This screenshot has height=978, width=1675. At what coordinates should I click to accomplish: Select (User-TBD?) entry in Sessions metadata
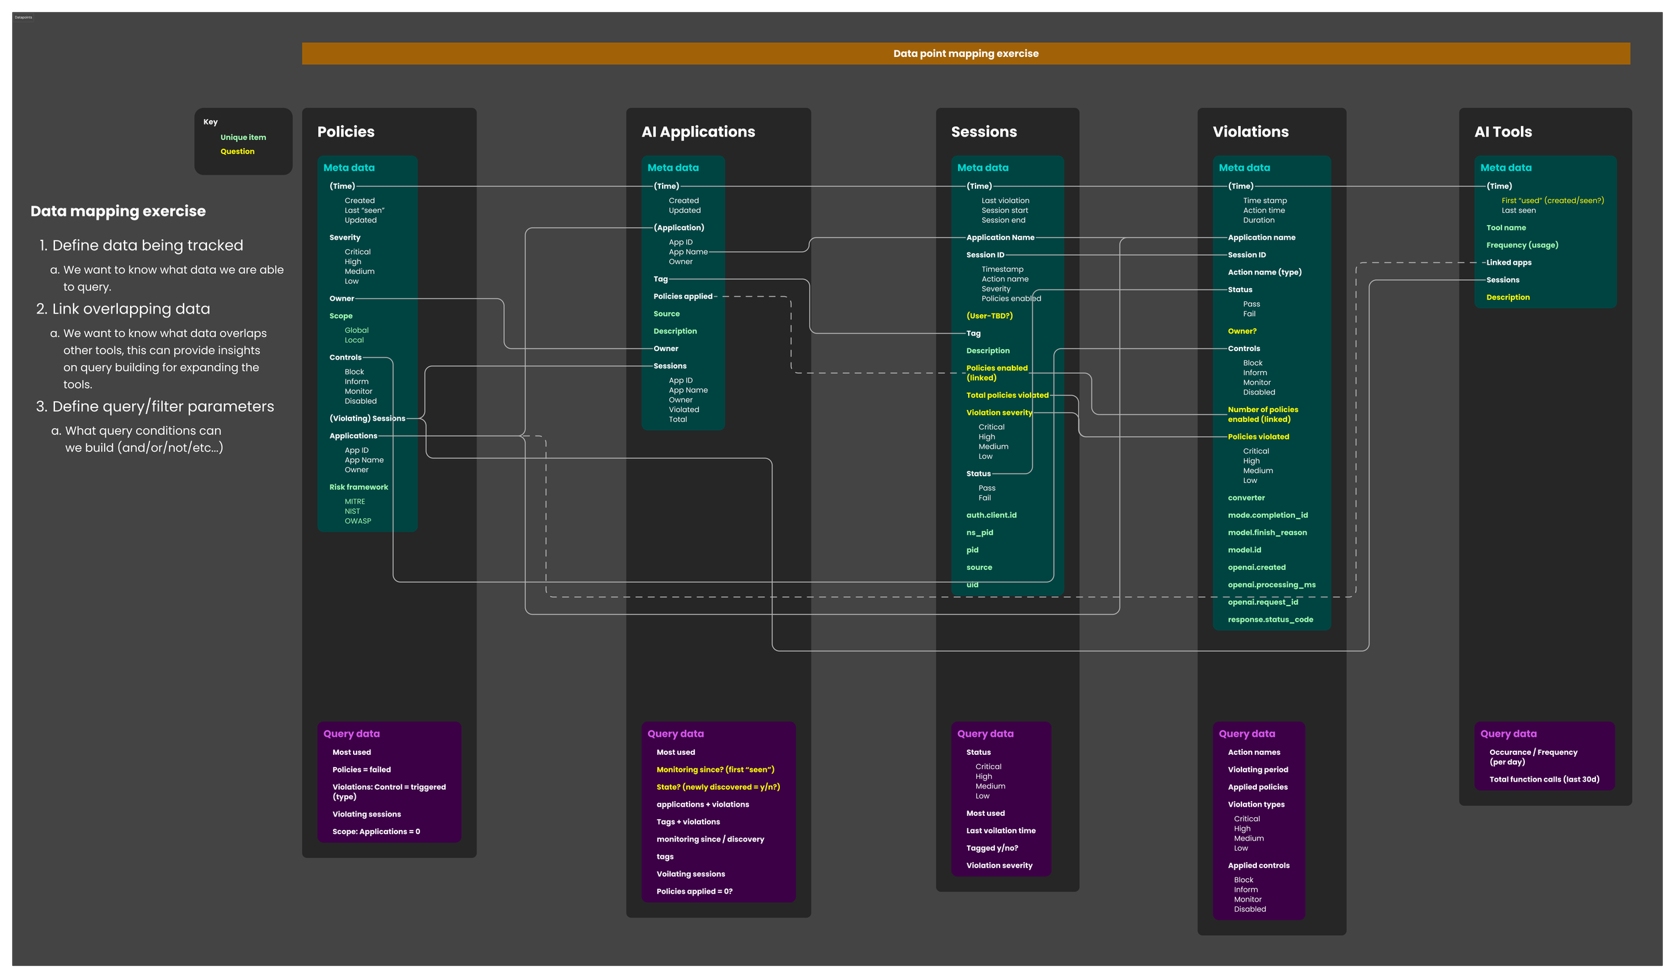pos(989,316)
